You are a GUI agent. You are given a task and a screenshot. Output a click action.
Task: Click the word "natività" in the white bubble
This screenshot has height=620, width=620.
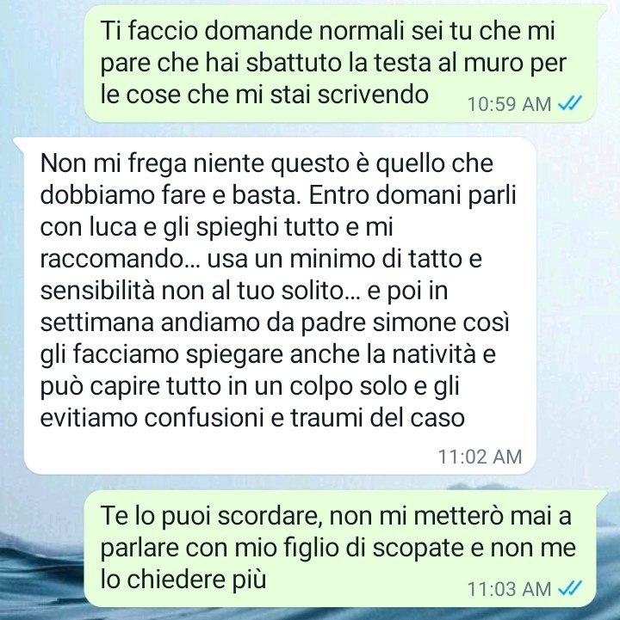[x=434, y=354]
